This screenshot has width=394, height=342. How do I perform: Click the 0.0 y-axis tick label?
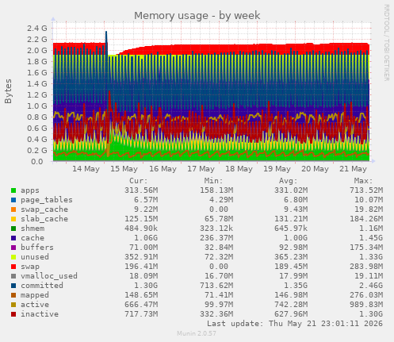coord(37,162)
